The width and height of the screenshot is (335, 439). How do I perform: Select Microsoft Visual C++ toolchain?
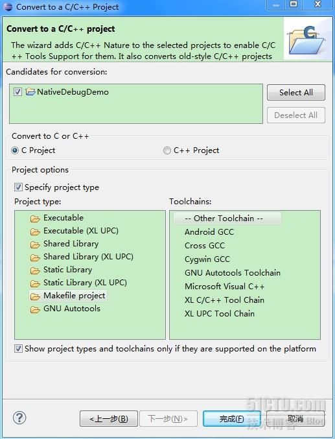(224, 287)
